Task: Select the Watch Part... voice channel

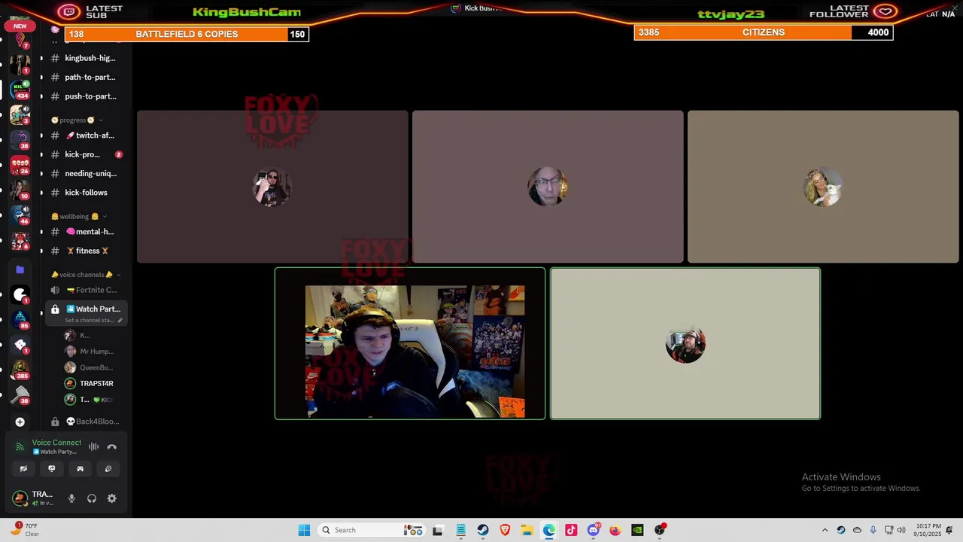Action: point(86,312)
